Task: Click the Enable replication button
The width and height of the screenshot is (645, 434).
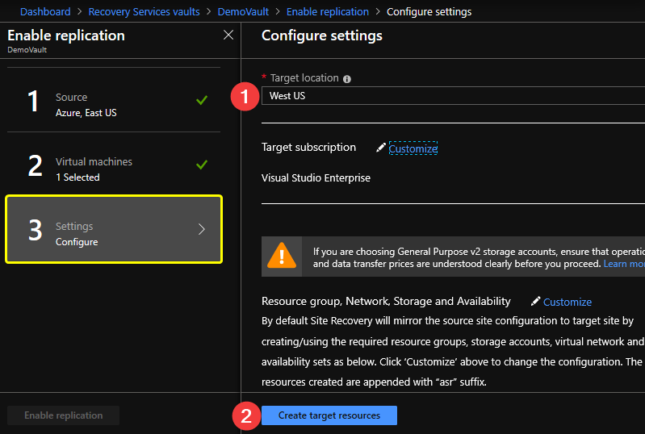Action: click(x=63, y=415)
